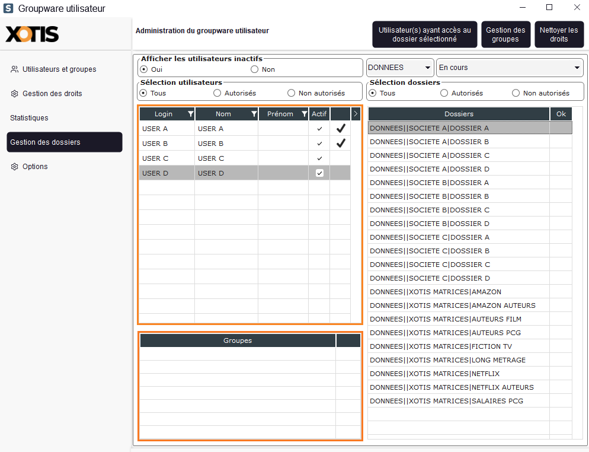The height and width of the screenshot is (452, 589).
Task: Choose Non autorisés in Sélection dossiers
Action: [516, 93]
